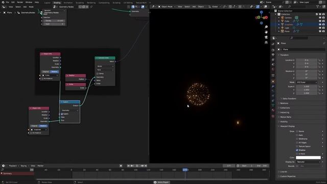Toggle the Switch checkbox on the Switch node
Viewport: 327px width, 184px height.
click(62, 114)
